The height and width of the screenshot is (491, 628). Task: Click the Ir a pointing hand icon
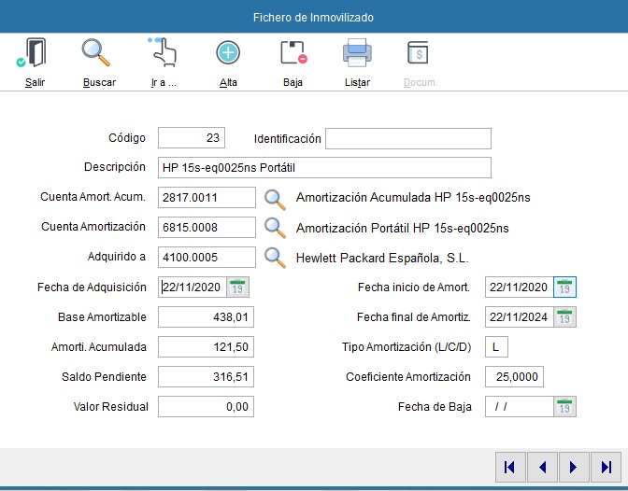tap(164, 54)
